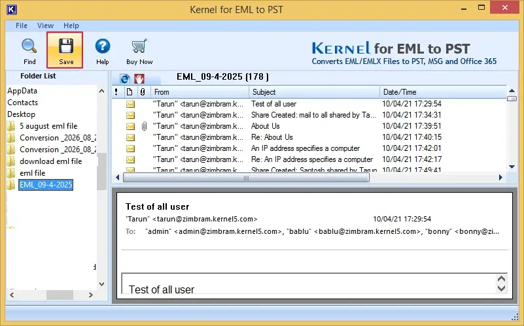Open the View menu
The image size is (524, 326).
click(45, 25)
